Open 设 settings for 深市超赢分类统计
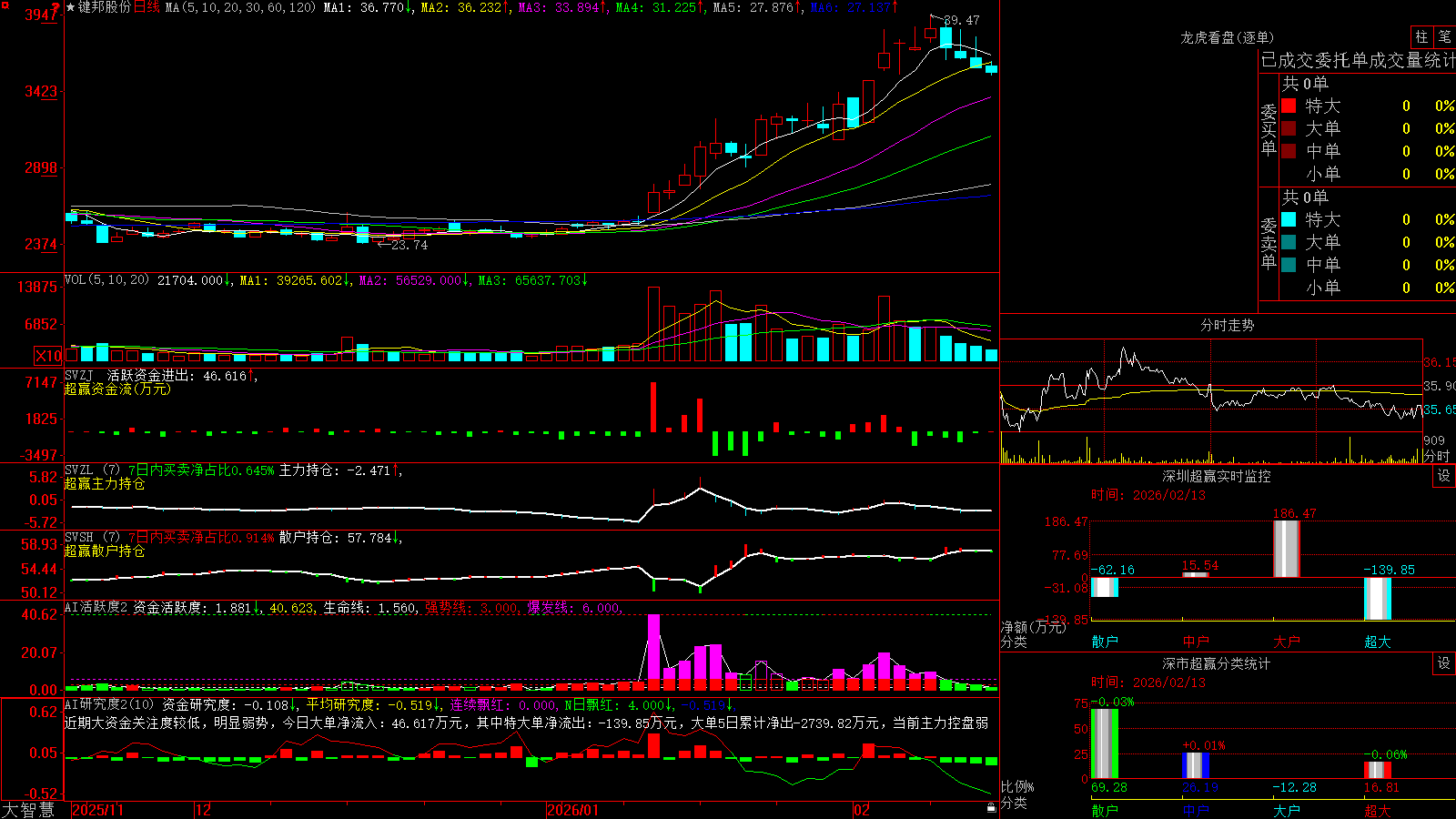 click(1444, 663)
